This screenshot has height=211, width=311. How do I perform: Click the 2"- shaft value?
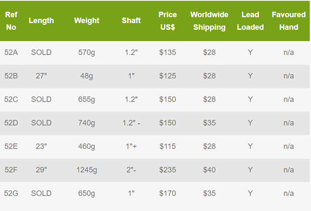point(131,170)
